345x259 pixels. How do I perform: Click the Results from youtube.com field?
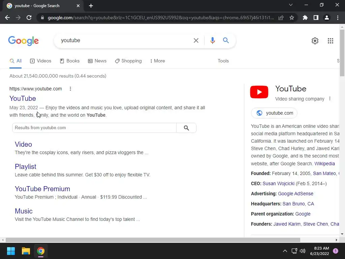point(94,128)
